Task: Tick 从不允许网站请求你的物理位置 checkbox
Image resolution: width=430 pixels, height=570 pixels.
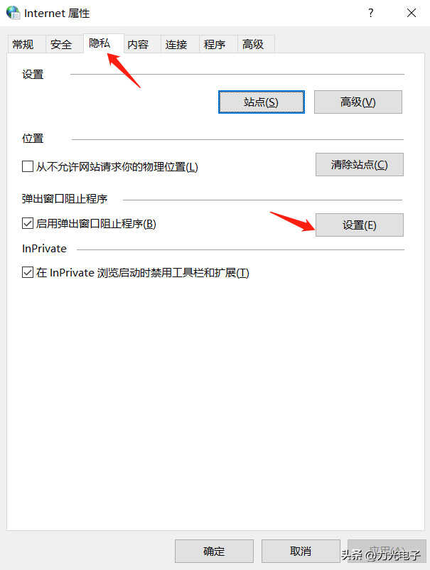Action: 28,166
